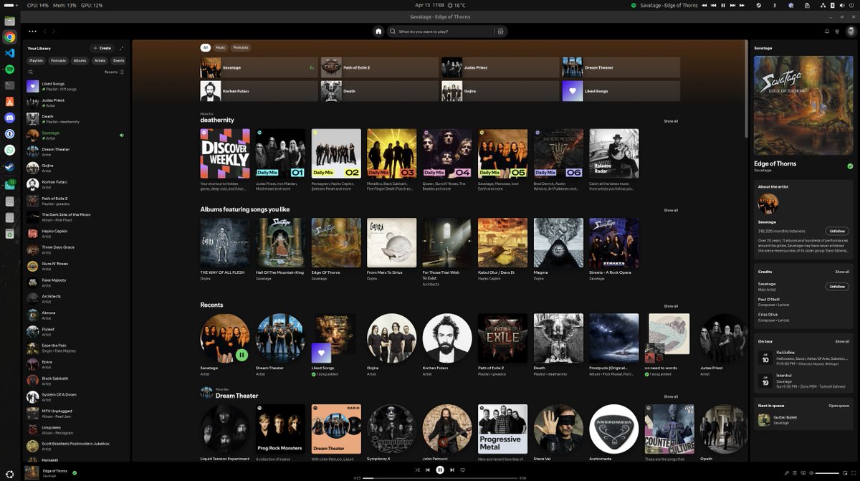Open the Discover Weekly playlist cover
This screenshot has width=860, height=481.
[x=225, y=153]
